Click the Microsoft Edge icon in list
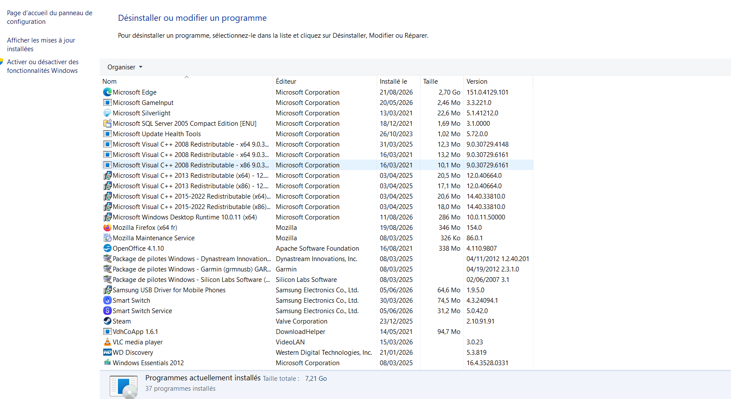This screenshot has width=731, height=399. click(108, 92)
